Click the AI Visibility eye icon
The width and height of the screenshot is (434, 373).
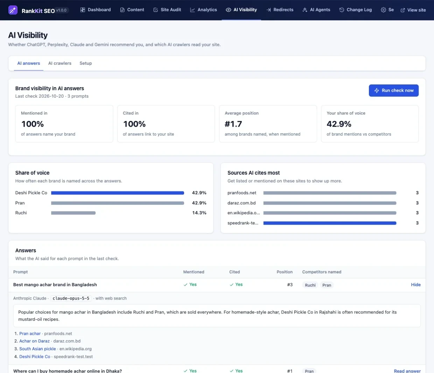(x=228, y=10)
